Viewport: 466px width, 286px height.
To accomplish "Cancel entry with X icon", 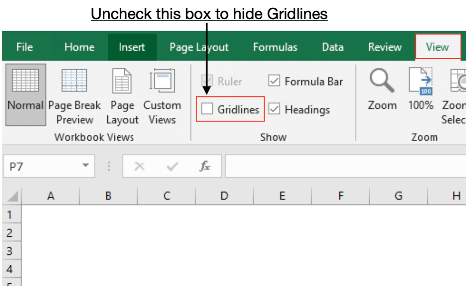I will (x=139, y=166).
